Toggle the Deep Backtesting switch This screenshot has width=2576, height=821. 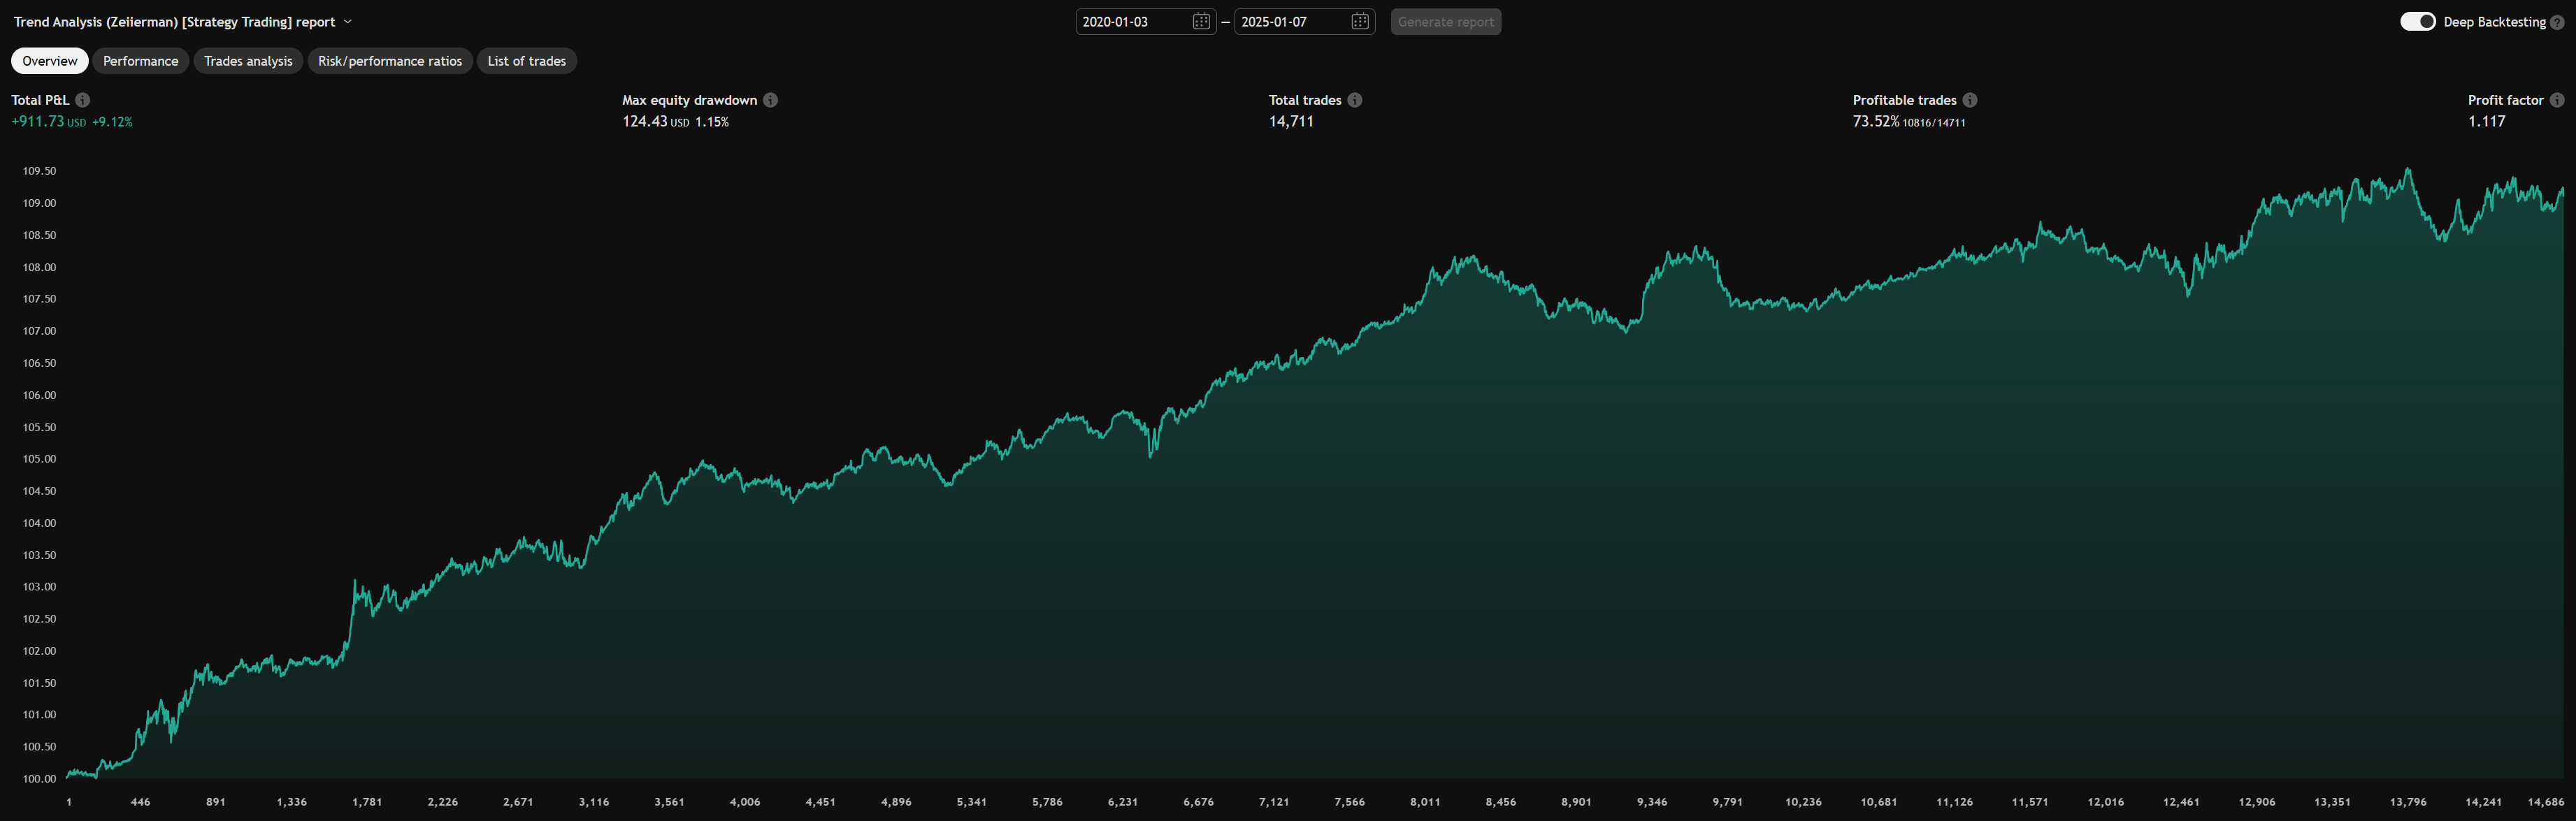click(x=2417, y=22)
